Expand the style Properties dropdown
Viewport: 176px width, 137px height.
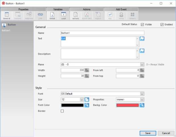coord(142,99)
